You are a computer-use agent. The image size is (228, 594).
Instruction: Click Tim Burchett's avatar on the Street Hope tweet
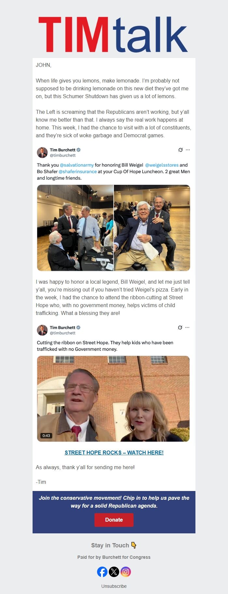[42, 330]
